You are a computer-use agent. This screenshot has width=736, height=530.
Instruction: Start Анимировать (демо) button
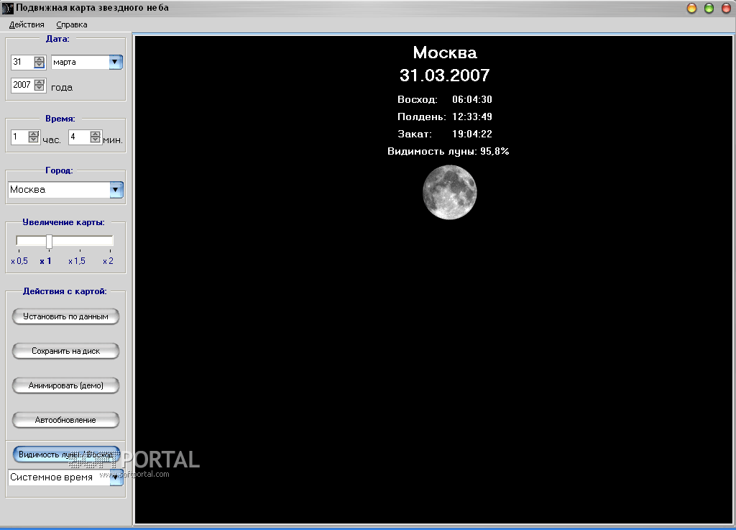(x=65, y=385)
